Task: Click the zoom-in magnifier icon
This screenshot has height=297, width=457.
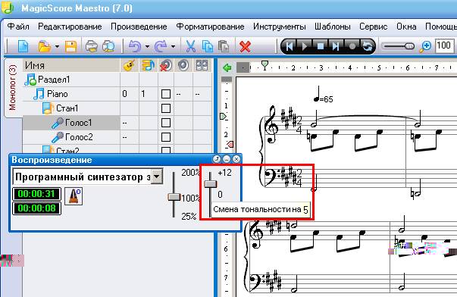Action: coord(425,46)
